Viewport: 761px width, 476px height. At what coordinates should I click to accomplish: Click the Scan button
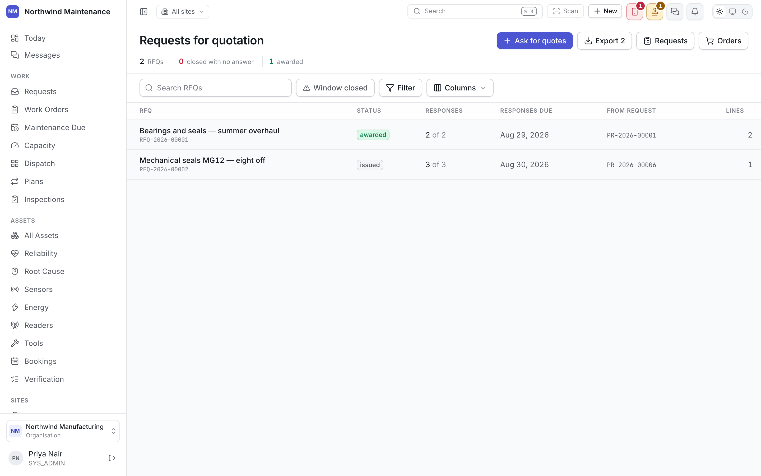pyautogui.click(x=565, y=11)
